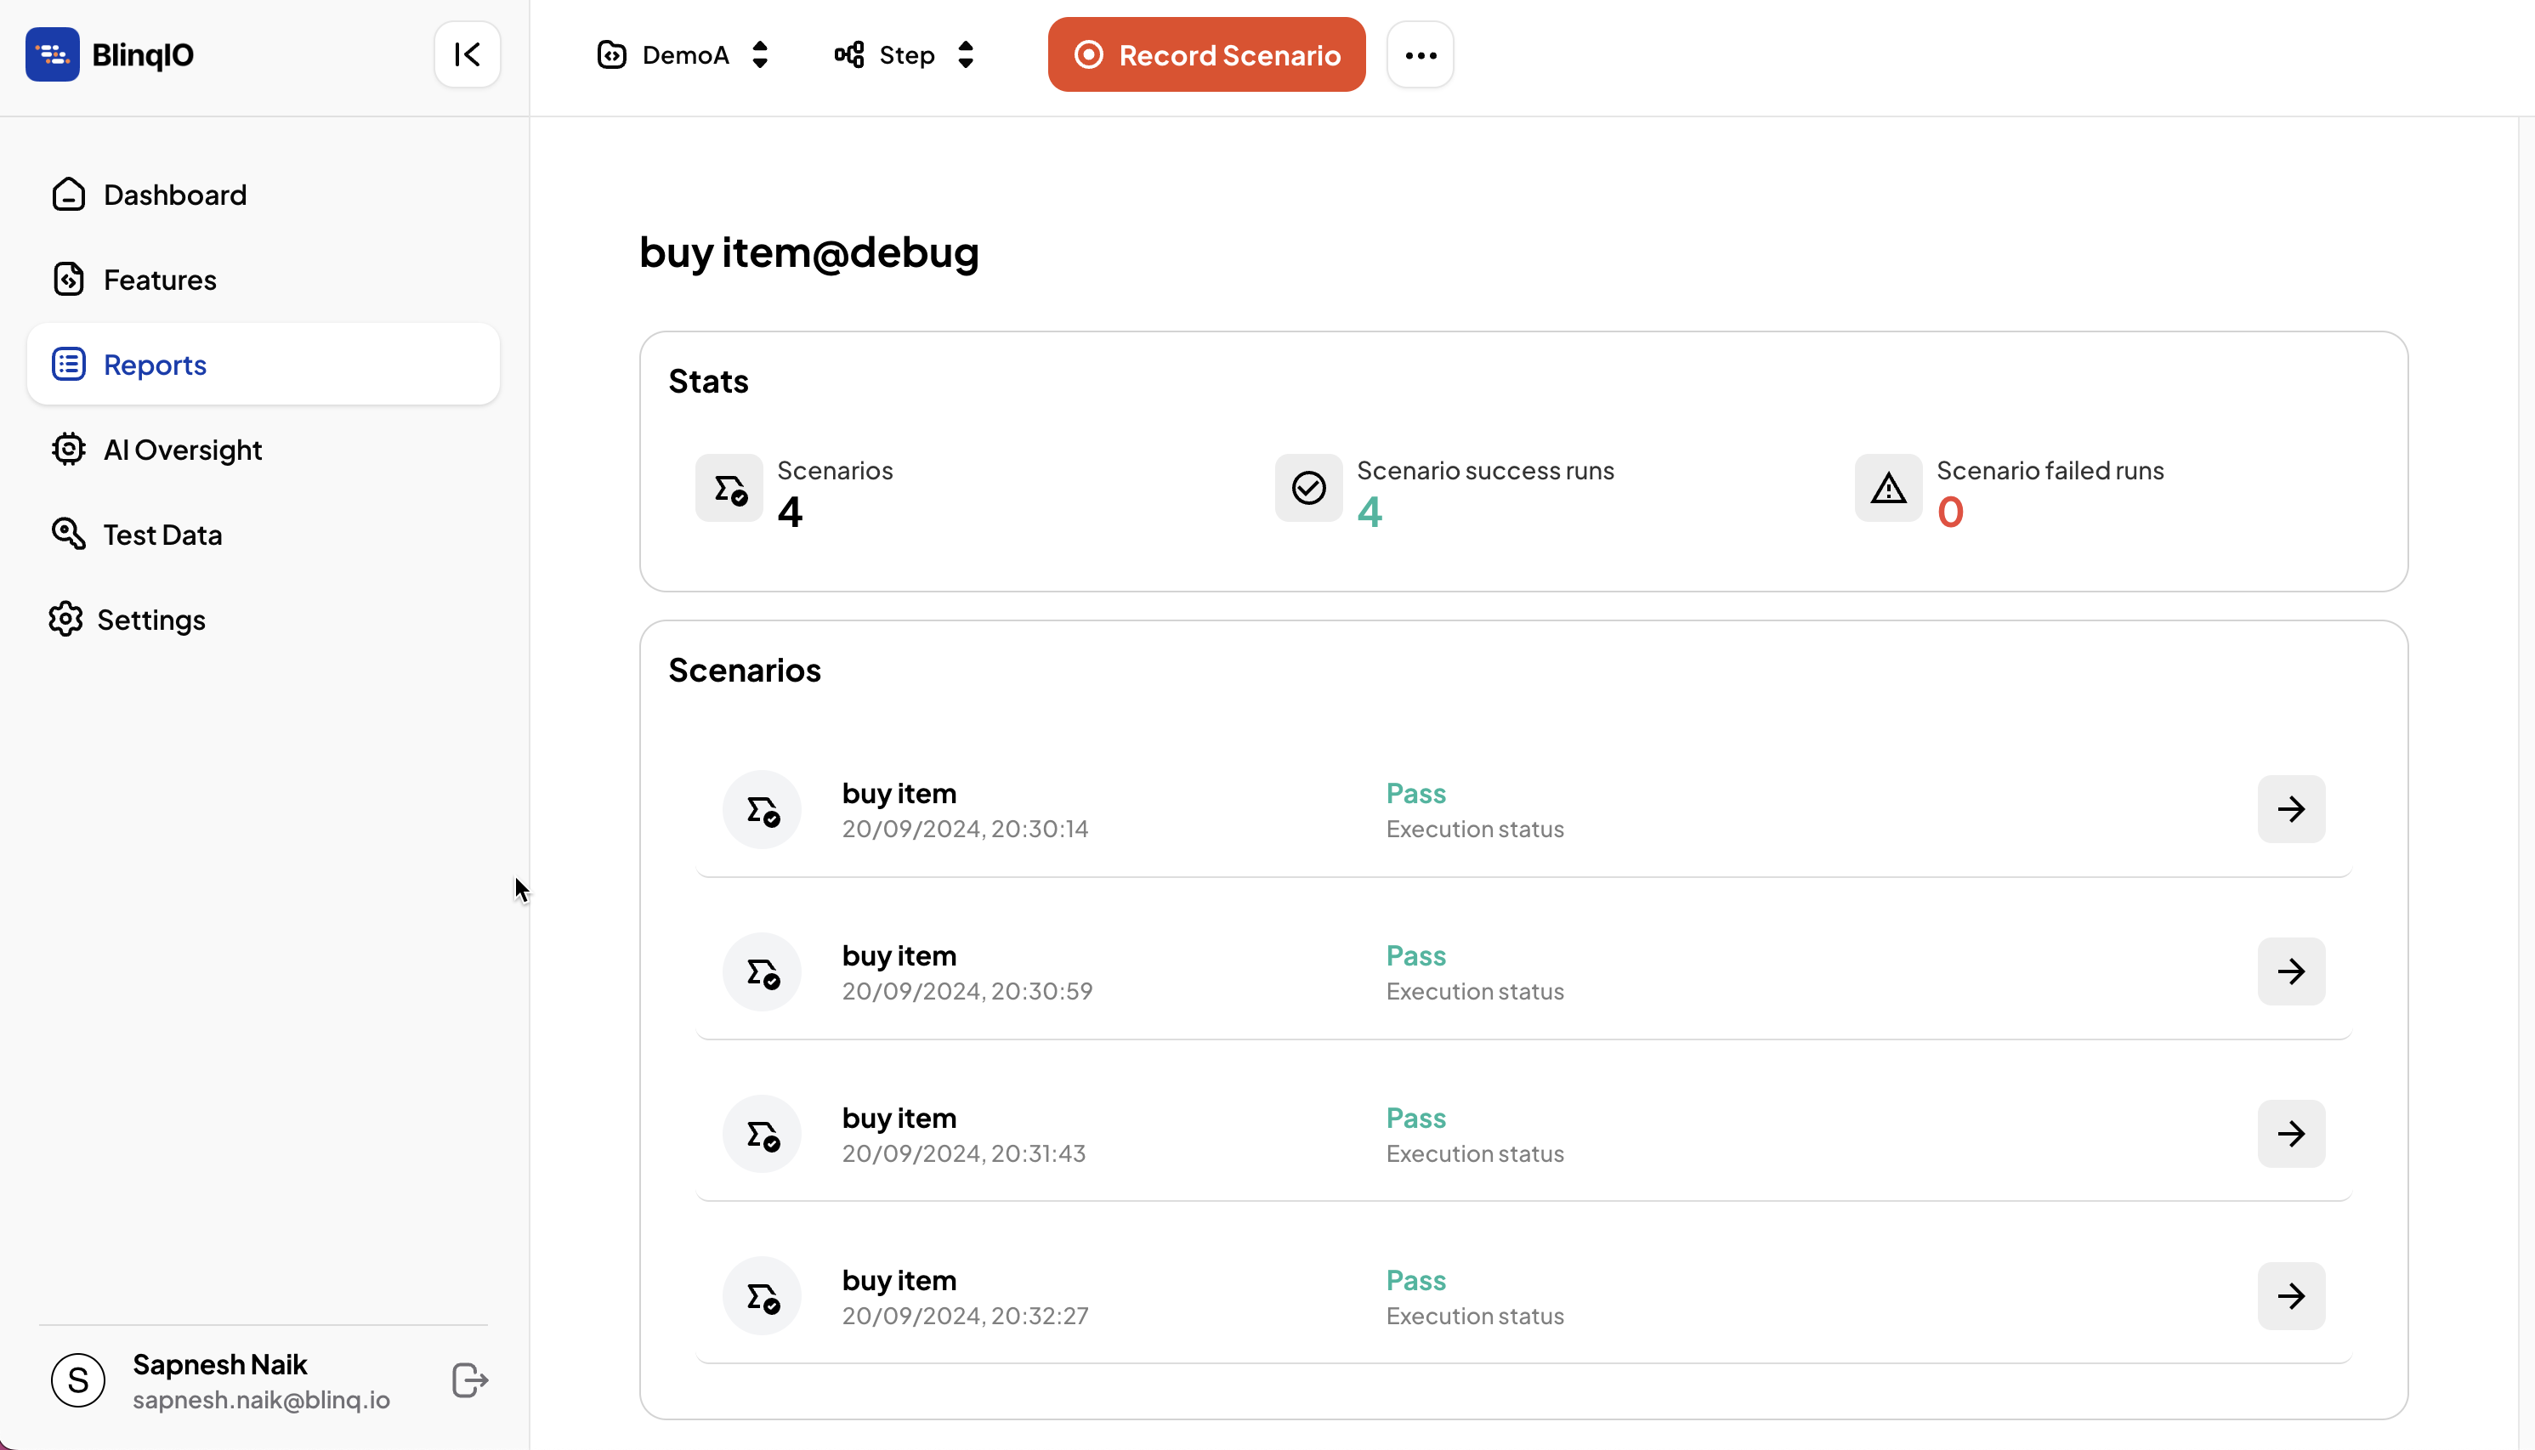Click Pass status of the 20:30:14 run

click(x=1415, y=794)
